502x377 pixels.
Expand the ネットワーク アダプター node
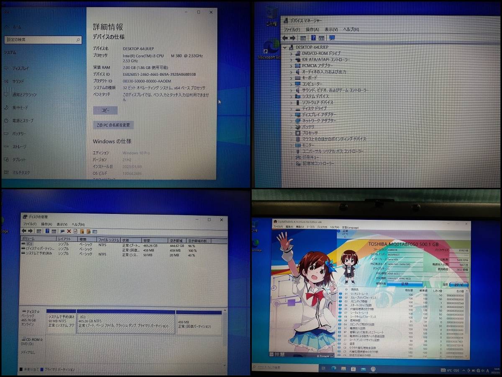(291, 121)
